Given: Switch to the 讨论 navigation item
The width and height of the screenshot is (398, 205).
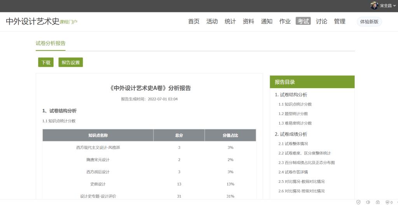Looking at the screenshot, I should point(321,21).
